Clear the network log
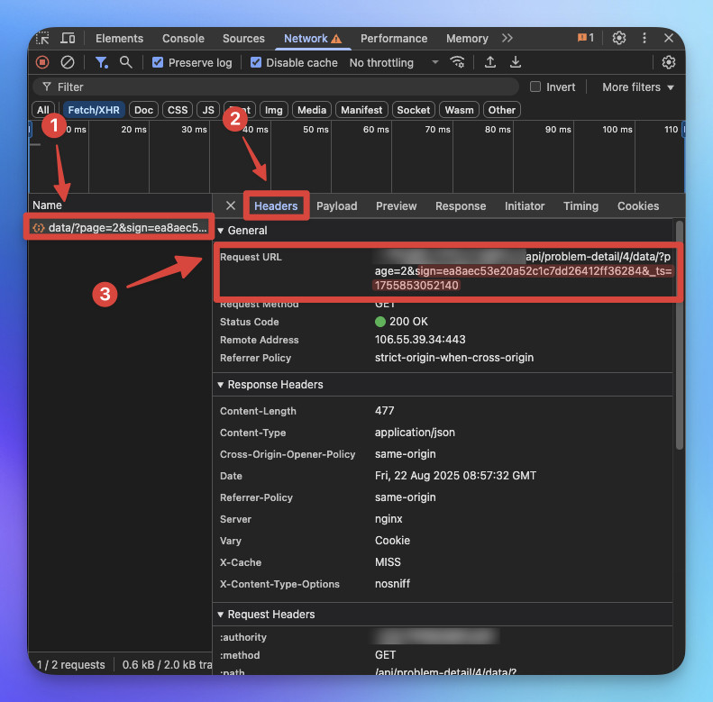Viewport: 713px width, 702px height. pos(68,62)
